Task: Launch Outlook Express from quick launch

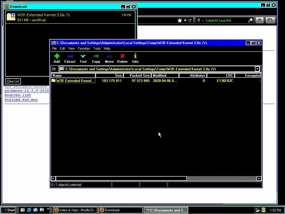Action: (35, 210)
